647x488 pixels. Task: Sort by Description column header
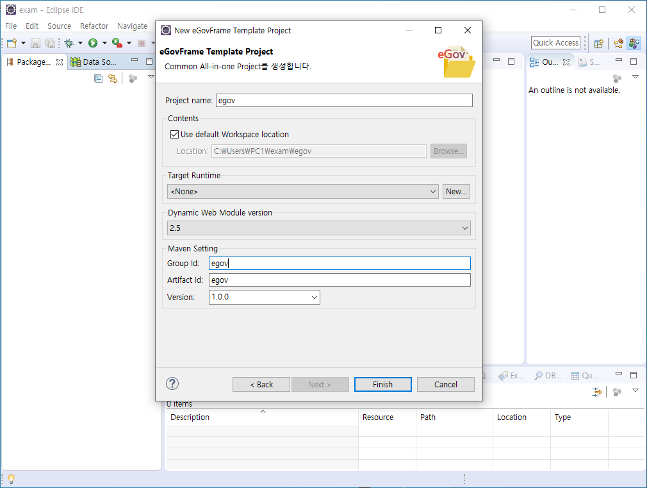pos(262,417)
